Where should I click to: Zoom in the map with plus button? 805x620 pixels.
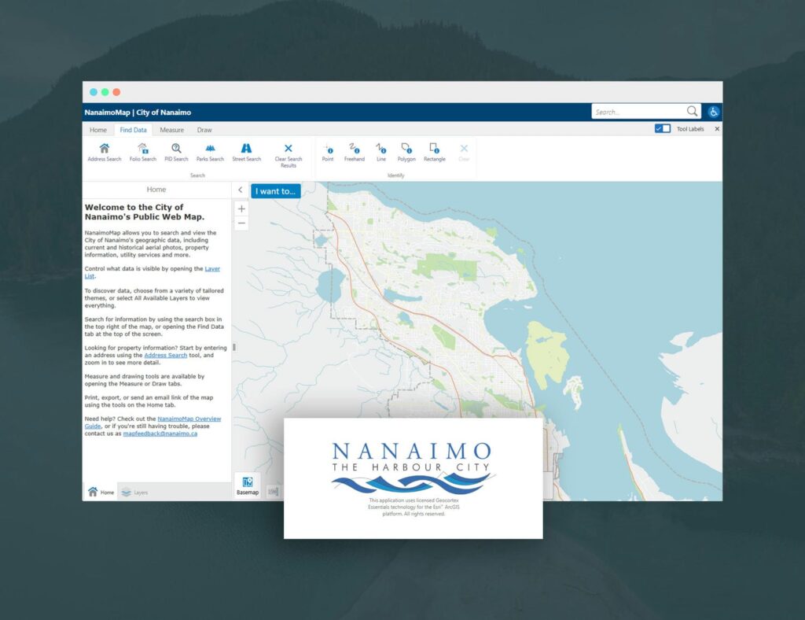coord(241,209)
